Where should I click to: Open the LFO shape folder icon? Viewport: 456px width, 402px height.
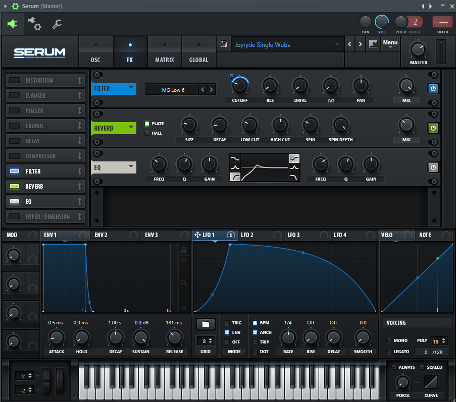(206, 324)
